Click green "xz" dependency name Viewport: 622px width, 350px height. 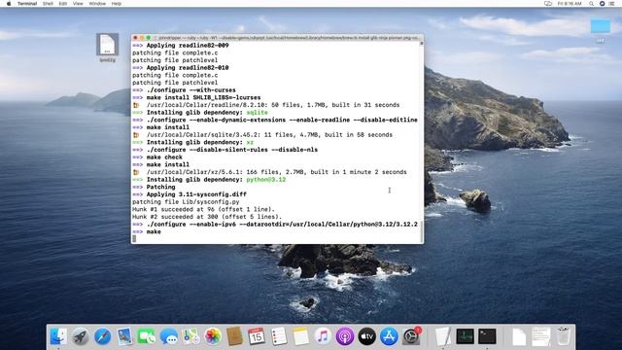pyautogui.click(x=250, y=142)
